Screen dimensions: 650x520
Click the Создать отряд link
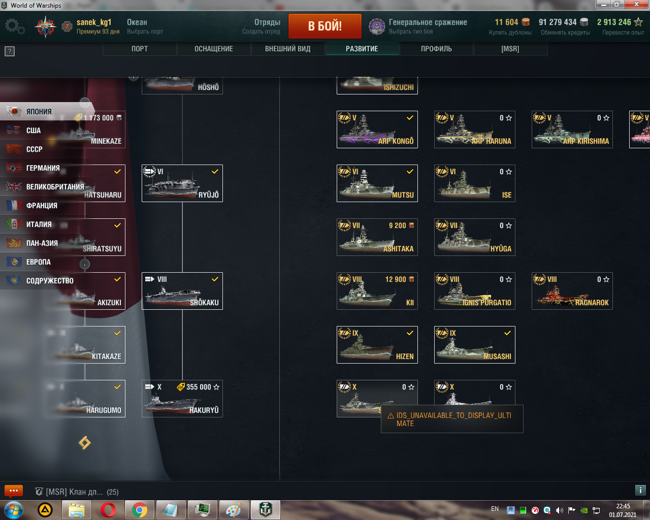(x=261, y=31)
